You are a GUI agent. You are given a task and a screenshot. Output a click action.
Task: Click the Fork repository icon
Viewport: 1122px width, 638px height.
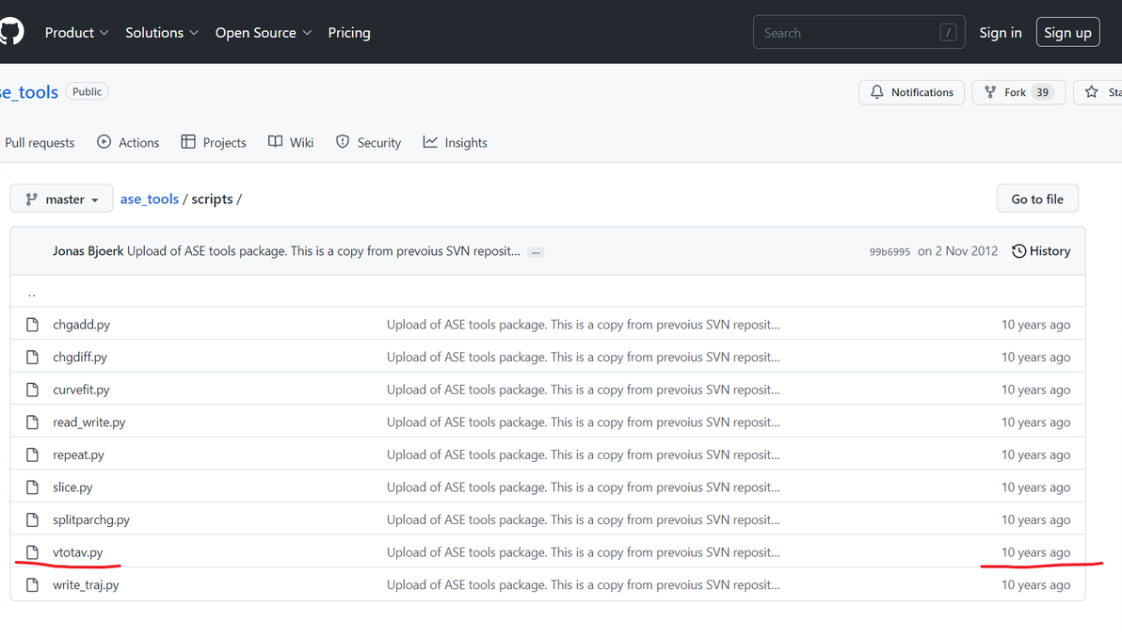coord(990,92)
